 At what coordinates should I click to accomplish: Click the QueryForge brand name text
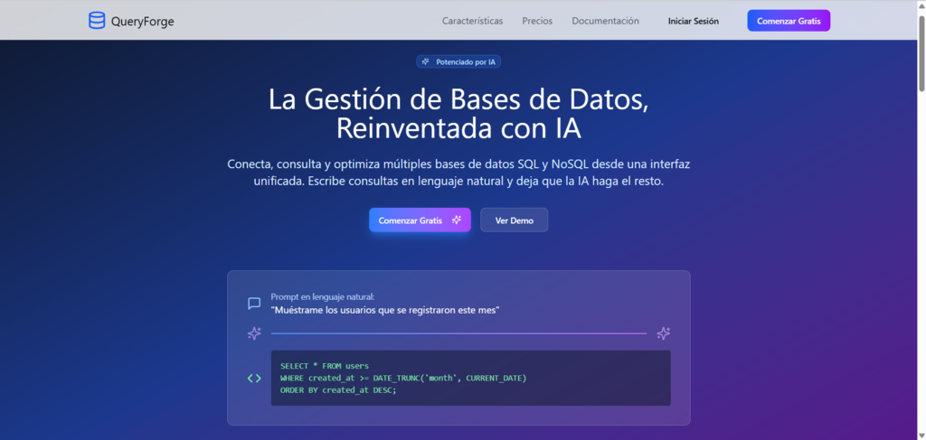(x=144, y=21)
